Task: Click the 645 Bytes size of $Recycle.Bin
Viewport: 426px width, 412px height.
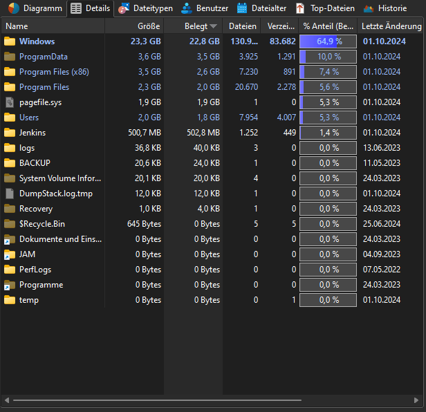Action: (144, 224)
